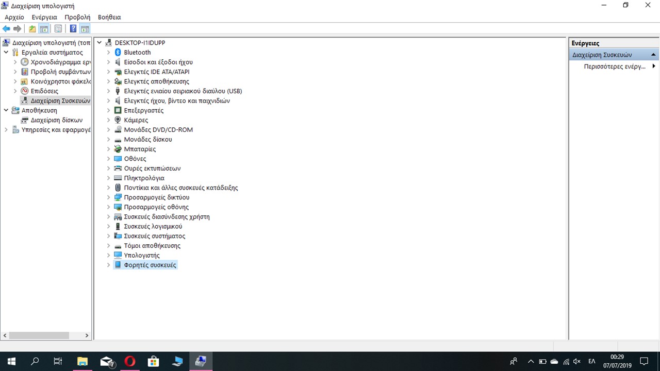
Task: Click the blue Help question mark icon
Action: coord(73,29)
